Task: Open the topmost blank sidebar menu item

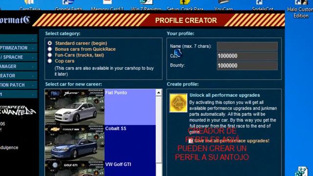Action: (19, 39)
